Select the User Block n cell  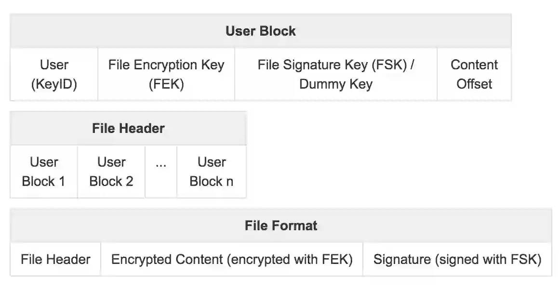pos(212,171)
